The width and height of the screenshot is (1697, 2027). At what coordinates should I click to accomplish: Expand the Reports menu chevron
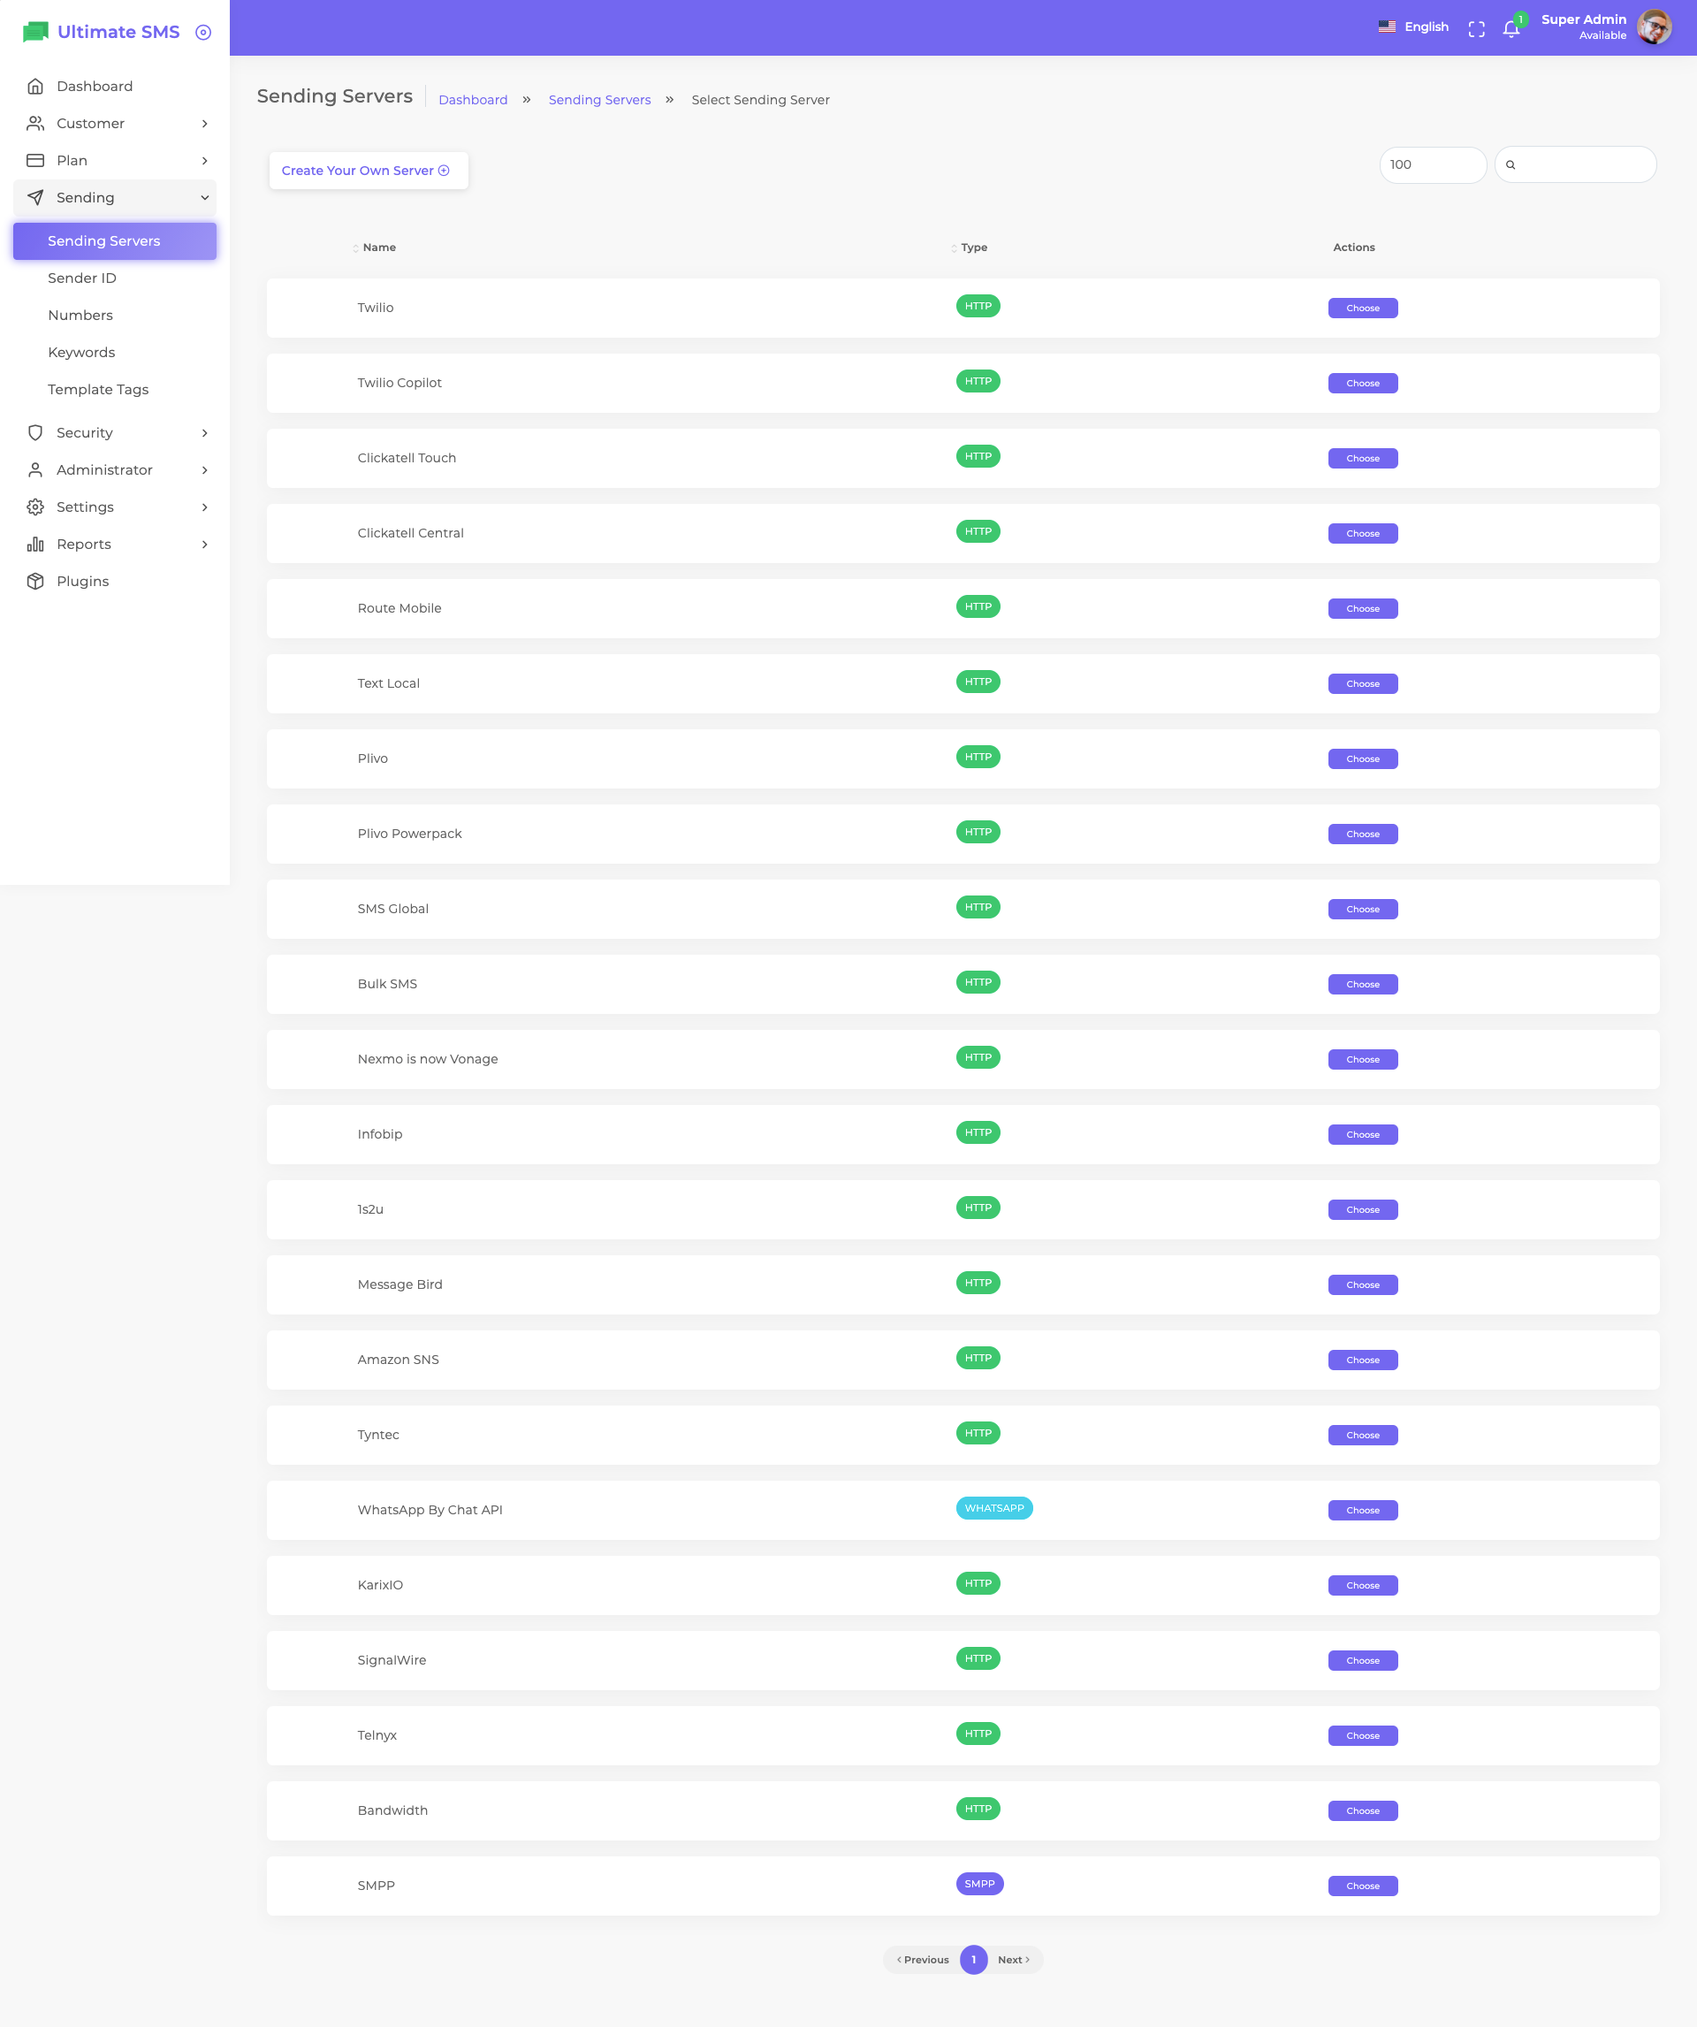205,545
